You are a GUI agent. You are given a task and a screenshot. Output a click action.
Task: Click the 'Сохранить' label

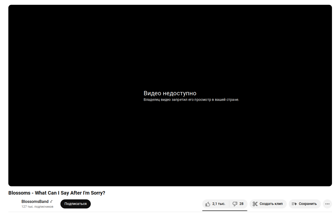(308, 204)
